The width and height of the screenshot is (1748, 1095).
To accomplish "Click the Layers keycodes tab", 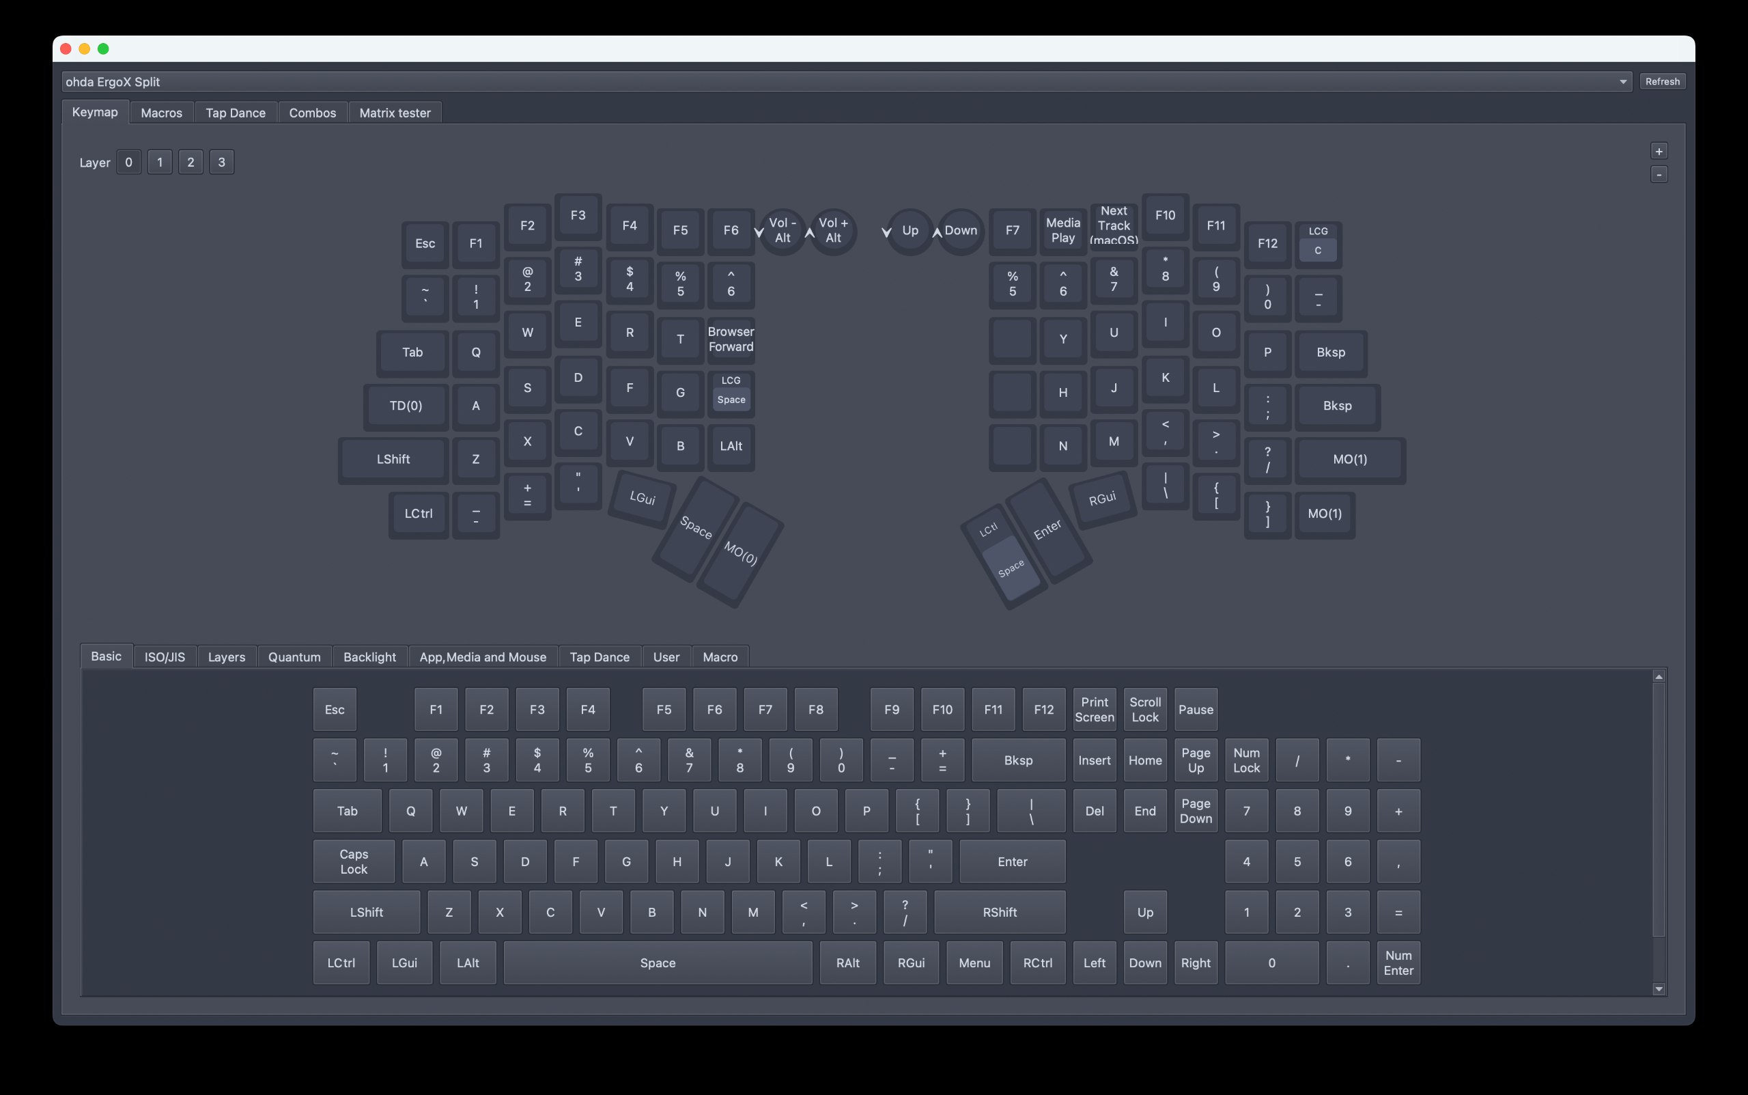I will click(x=226, y=656).
